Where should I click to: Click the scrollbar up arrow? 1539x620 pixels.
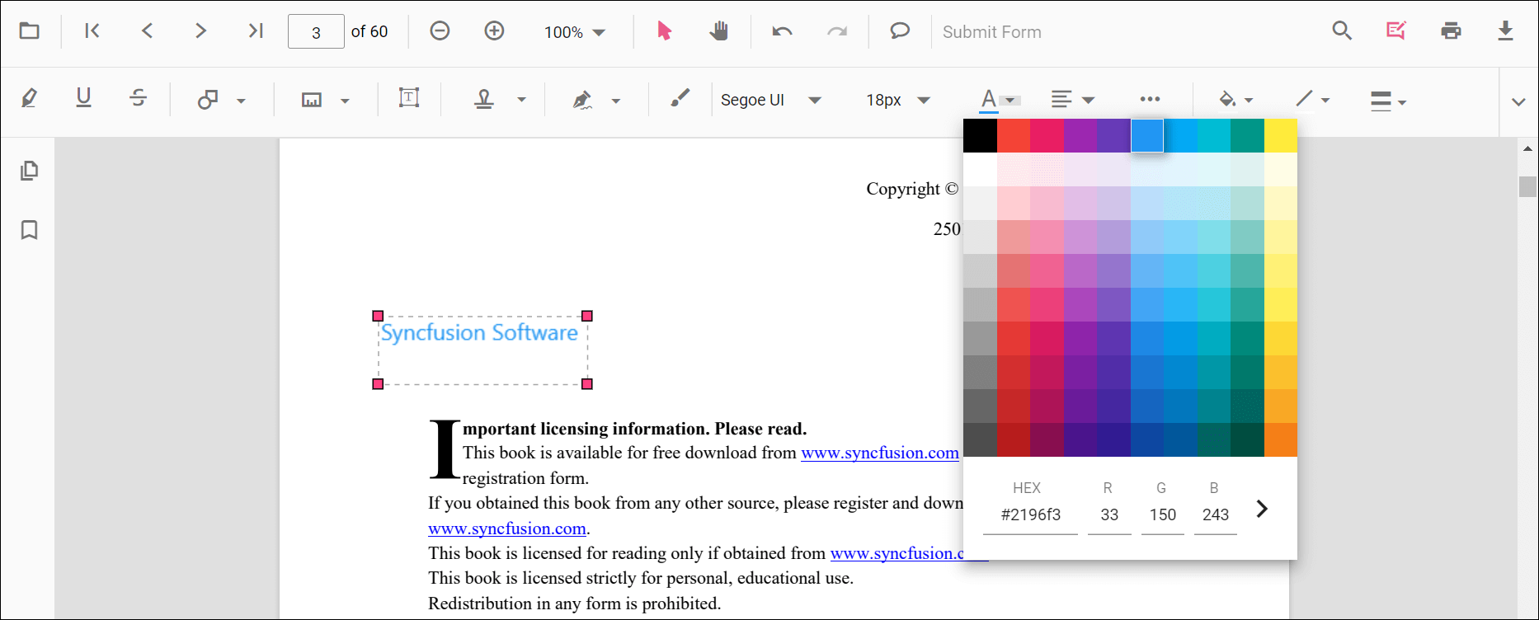point(1527,149)
